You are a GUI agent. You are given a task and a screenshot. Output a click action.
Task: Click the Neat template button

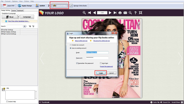(9, 17)
